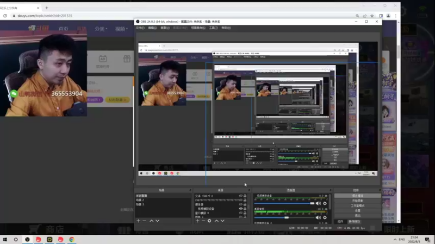This screenshot has height=244, width=435.
Task: Adjust the 桌面音频 volume slider
Action: coord(287,217)
